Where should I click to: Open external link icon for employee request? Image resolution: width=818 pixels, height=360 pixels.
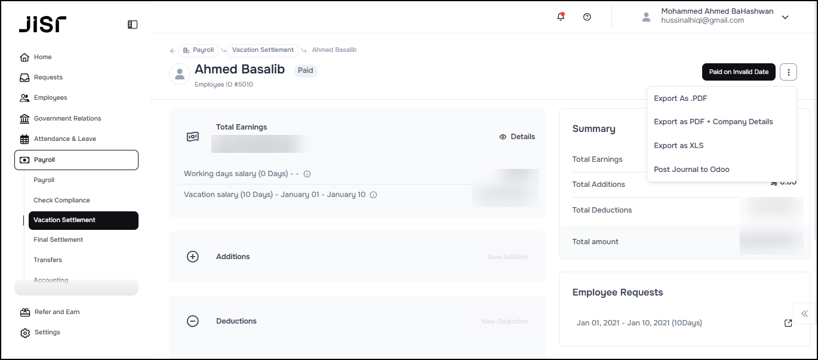pyautogui.click(x=788, y=323)
